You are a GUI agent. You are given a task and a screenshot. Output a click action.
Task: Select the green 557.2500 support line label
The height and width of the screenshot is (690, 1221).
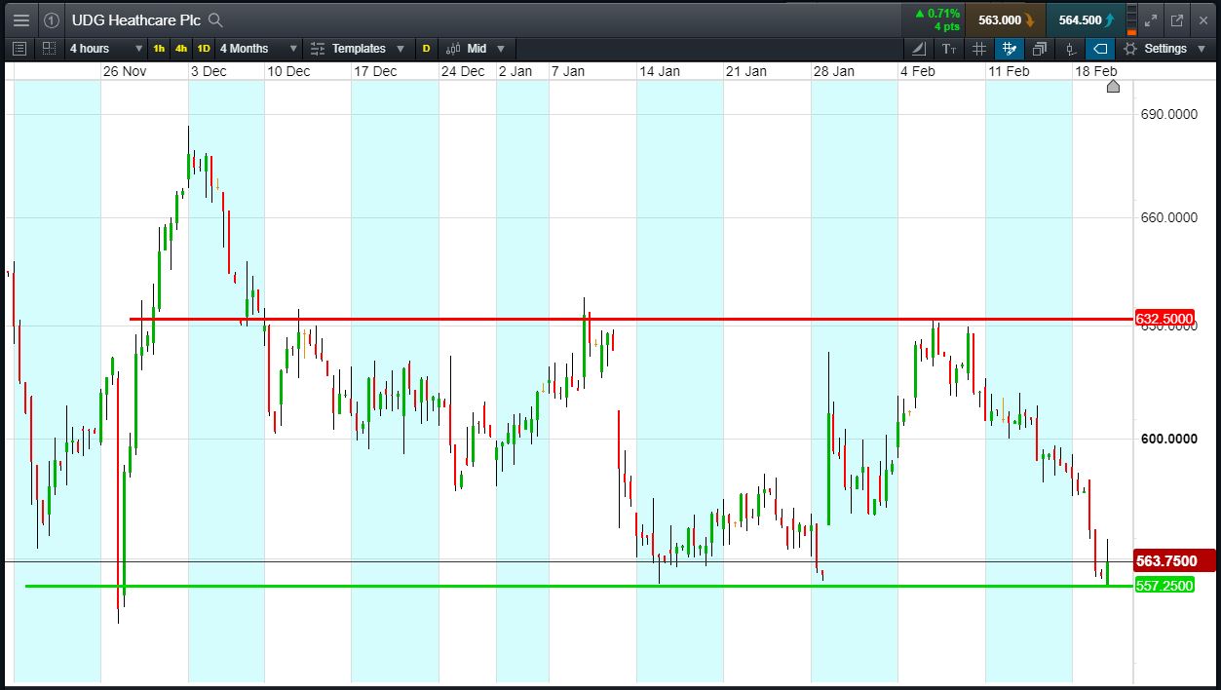click(1165, 585)
